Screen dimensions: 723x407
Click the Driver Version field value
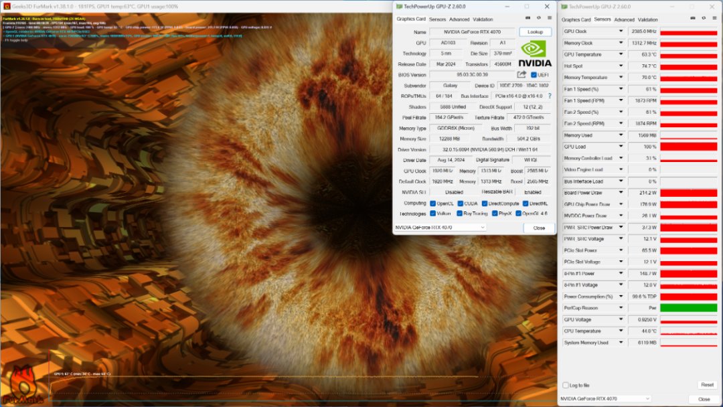pyautogui.click(x=489, y=149)
